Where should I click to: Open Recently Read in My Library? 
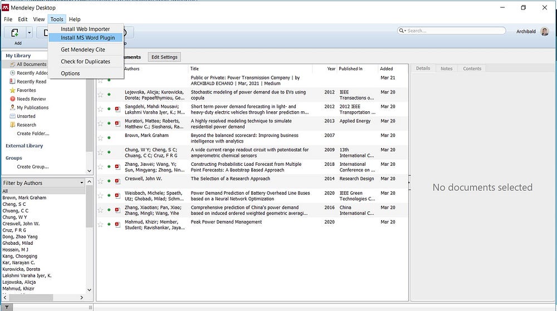point(32,82)
